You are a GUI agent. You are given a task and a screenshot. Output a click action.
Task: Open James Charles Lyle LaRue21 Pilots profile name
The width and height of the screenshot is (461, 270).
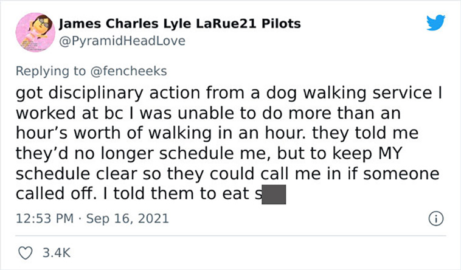click(179, 24)
